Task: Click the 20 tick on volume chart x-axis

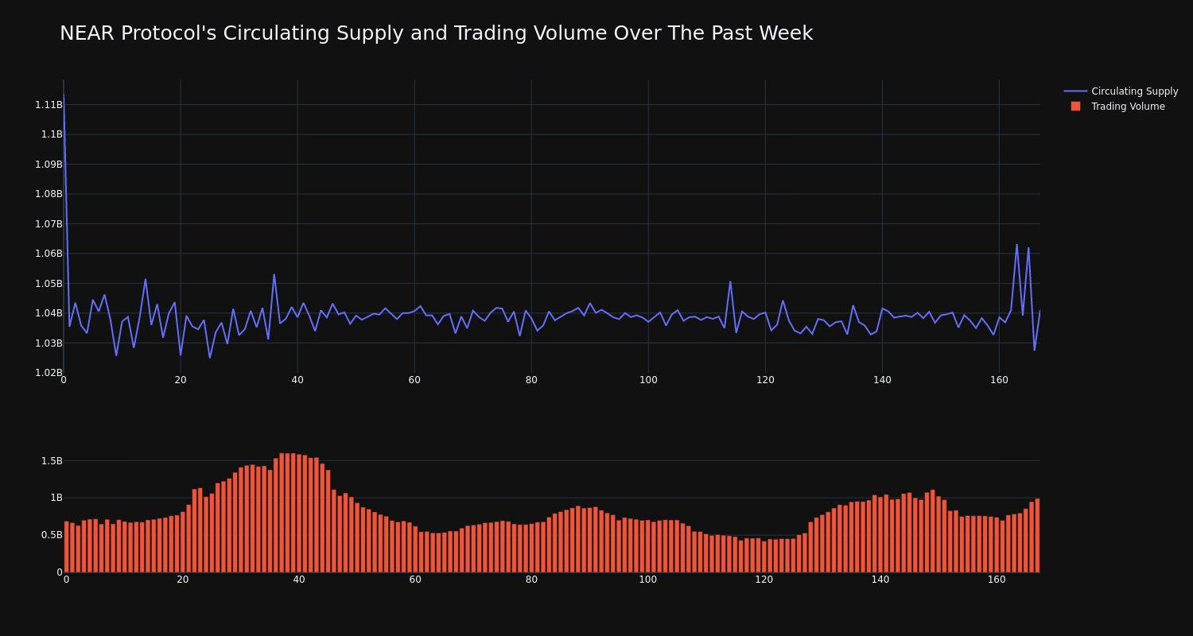Action: pos(183,580)
